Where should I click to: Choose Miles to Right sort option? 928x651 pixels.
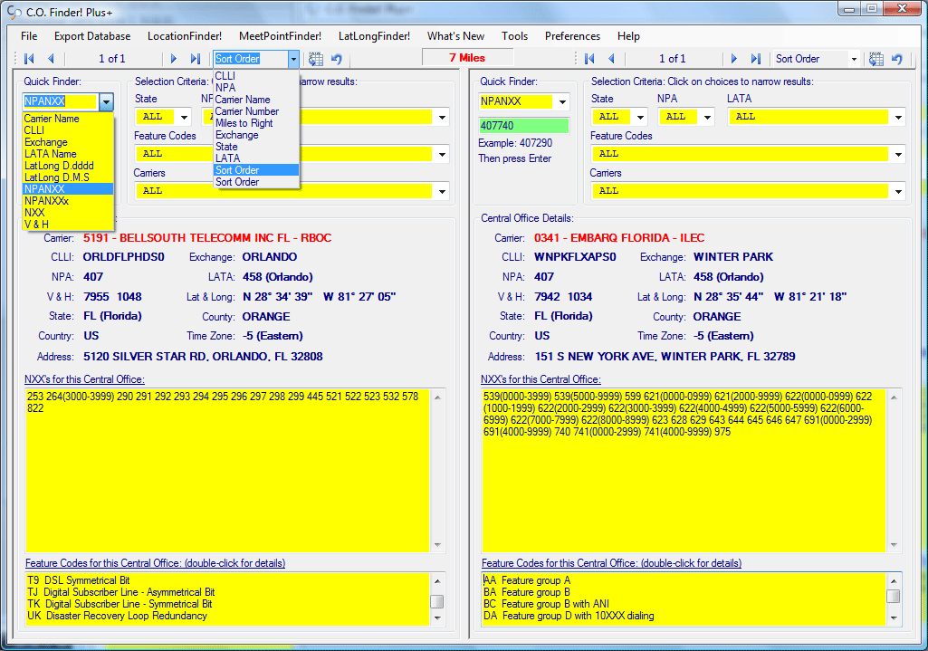coord(256,123)
